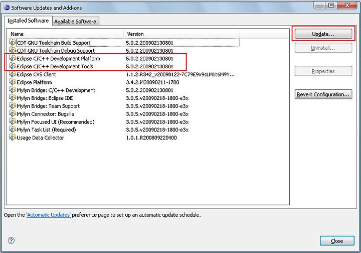This screenshot has width=361, height=253.
Task: Click the Uninstall... button
Action: pyautogui.click(x=323, y=48)
